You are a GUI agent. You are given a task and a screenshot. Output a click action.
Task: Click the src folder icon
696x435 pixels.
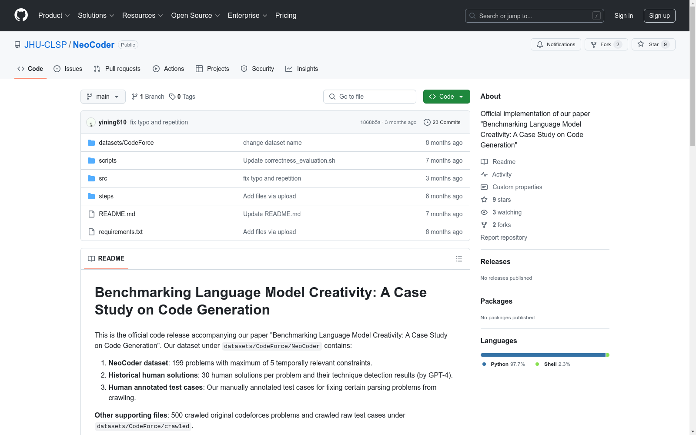click(91, 178)
